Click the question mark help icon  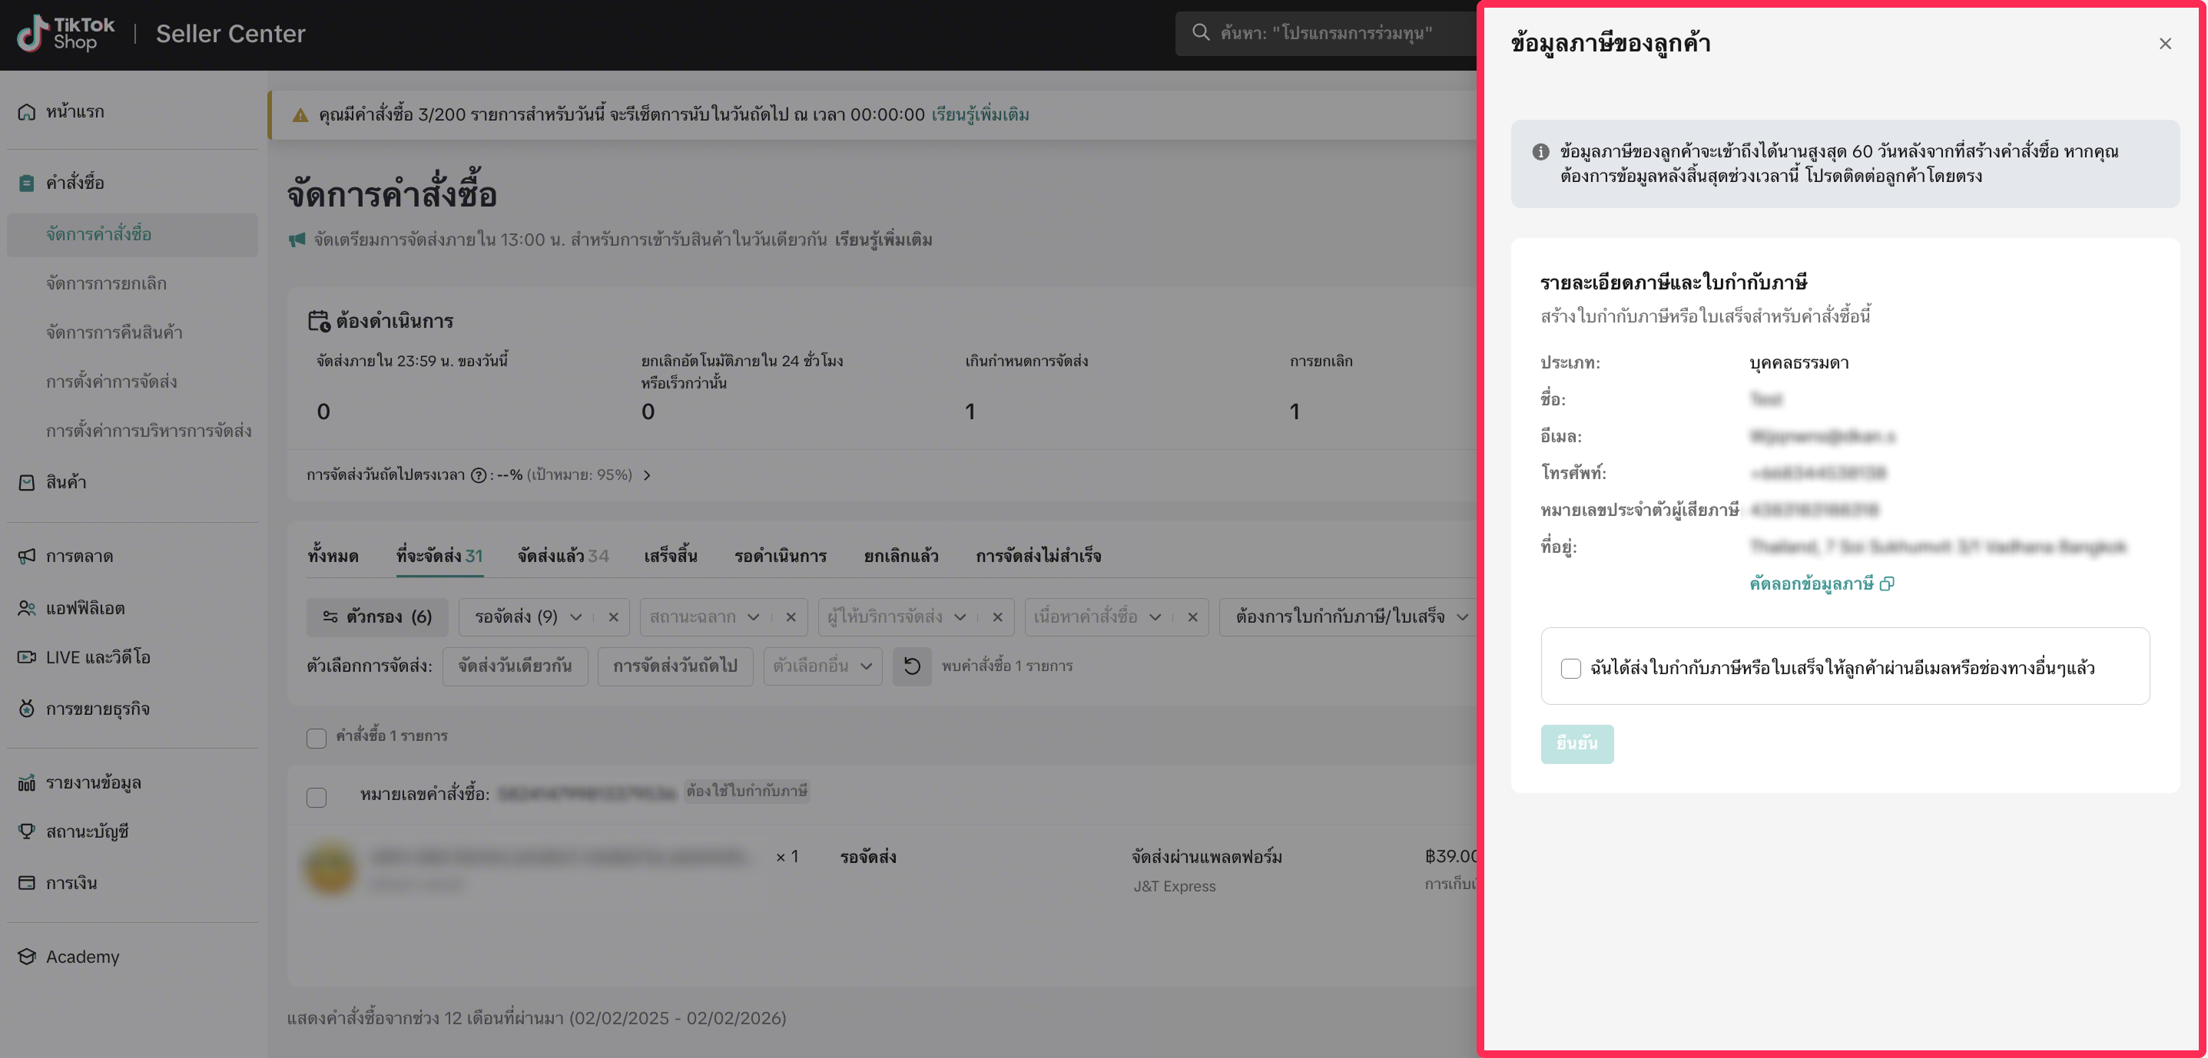pos(479,475)
